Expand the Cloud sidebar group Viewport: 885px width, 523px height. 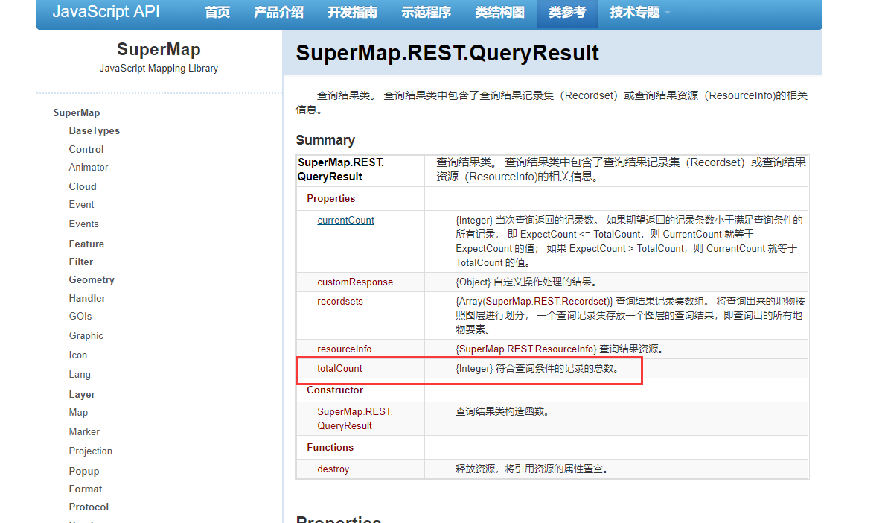click(x=83, y=186)
